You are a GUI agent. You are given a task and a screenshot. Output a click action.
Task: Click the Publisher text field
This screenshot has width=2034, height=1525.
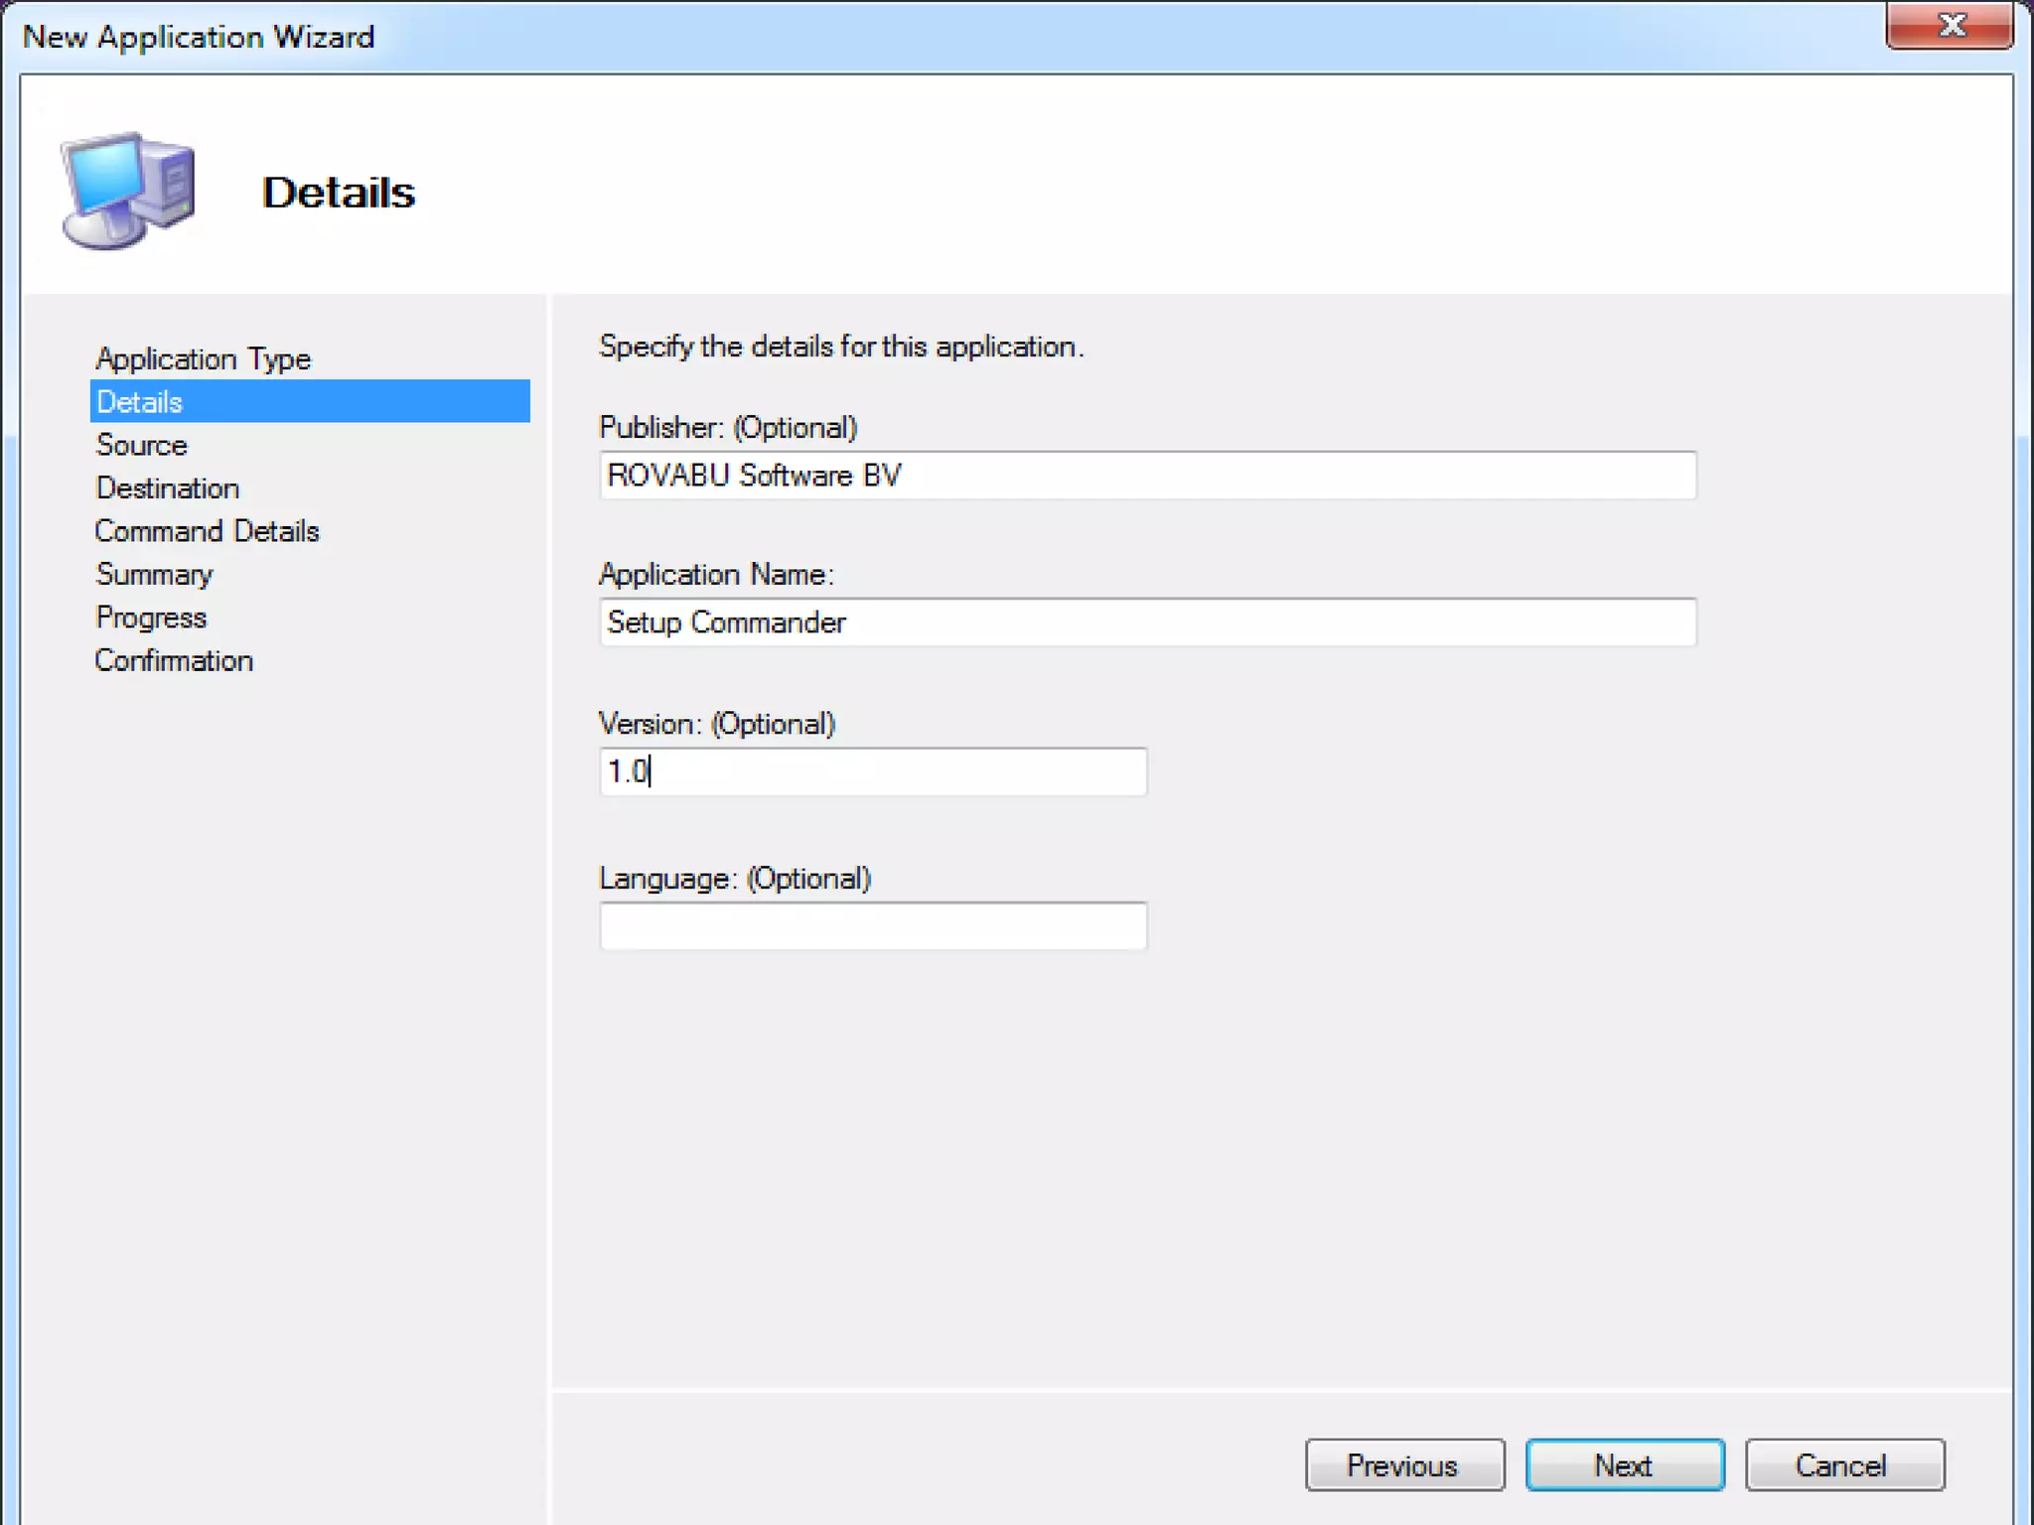[x=1147, y=476]
